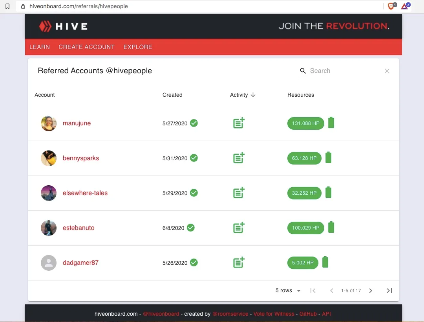Click the 6/8/2020 created date

pos(173,228)
